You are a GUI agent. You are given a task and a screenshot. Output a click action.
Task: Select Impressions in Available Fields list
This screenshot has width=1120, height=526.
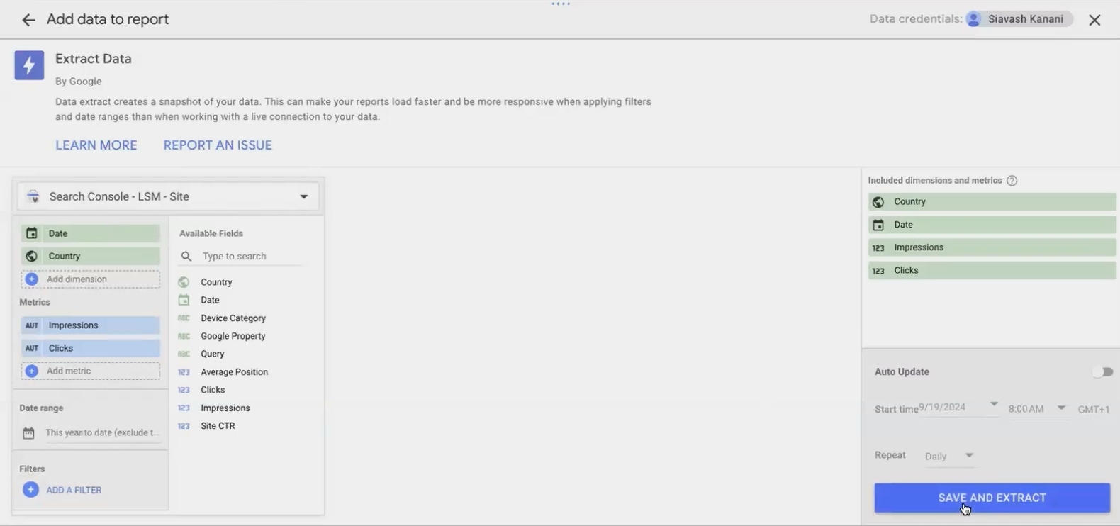tap(225, 408)
